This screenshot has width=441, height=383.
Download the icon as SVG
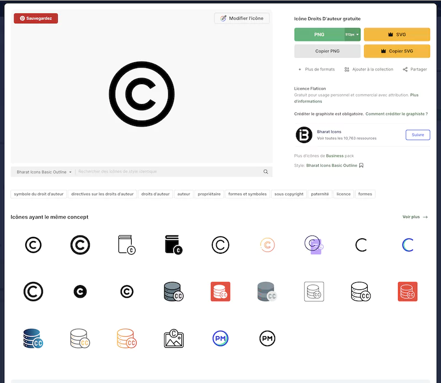(x=397, y=34)
